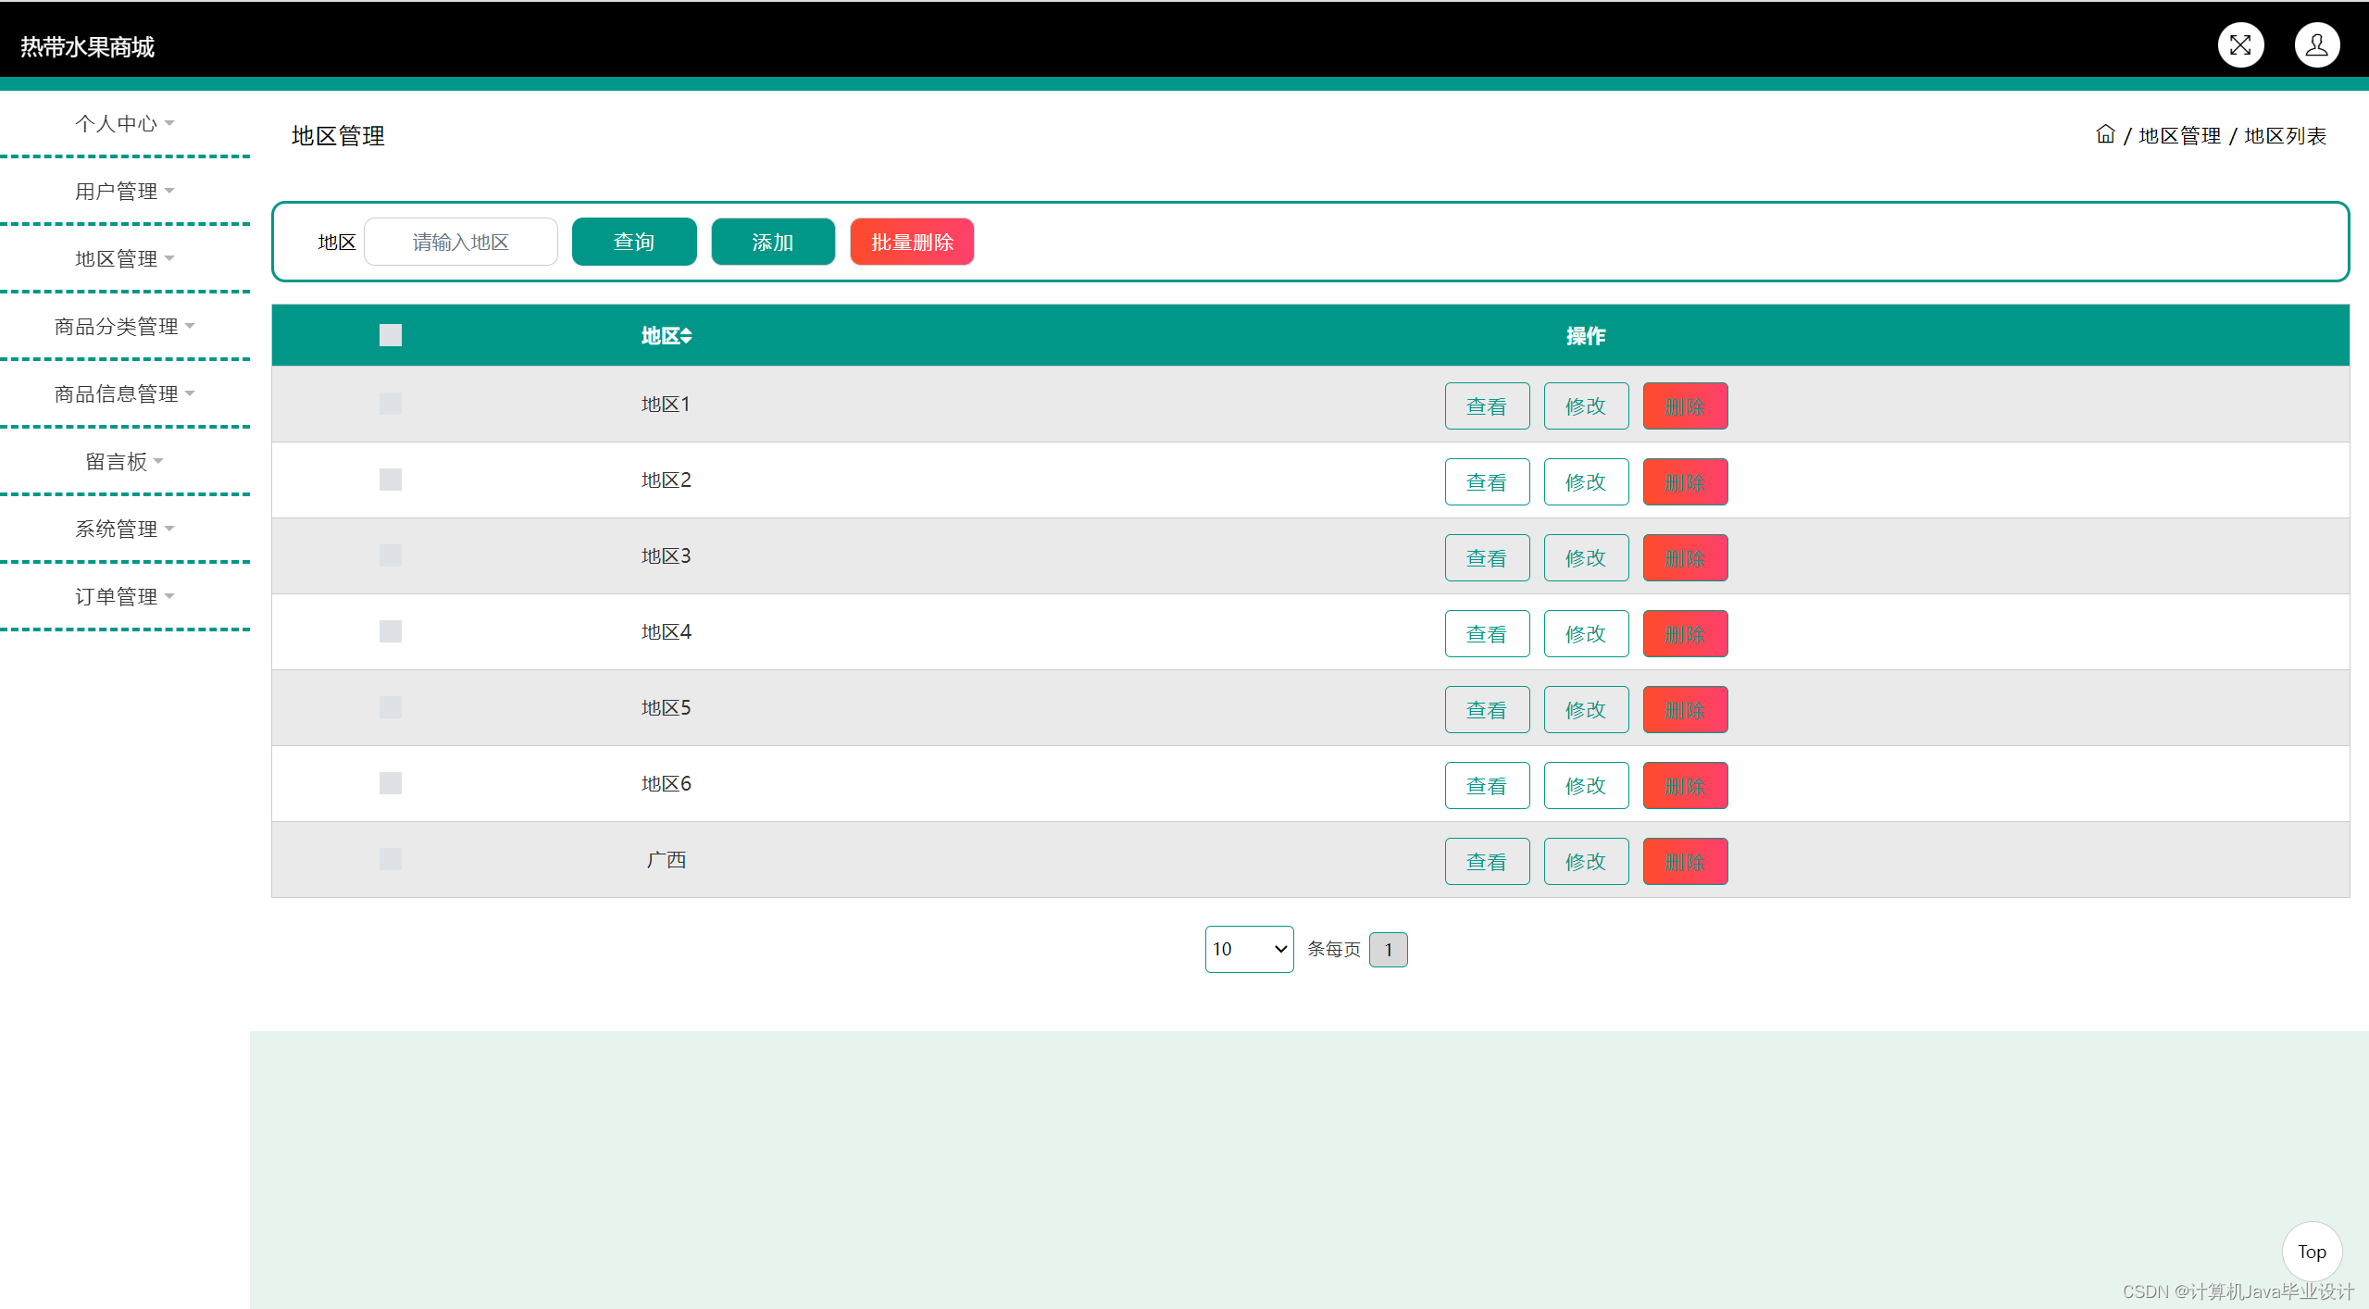Focus the 请输入地区 search input

(x=460, y=242)
